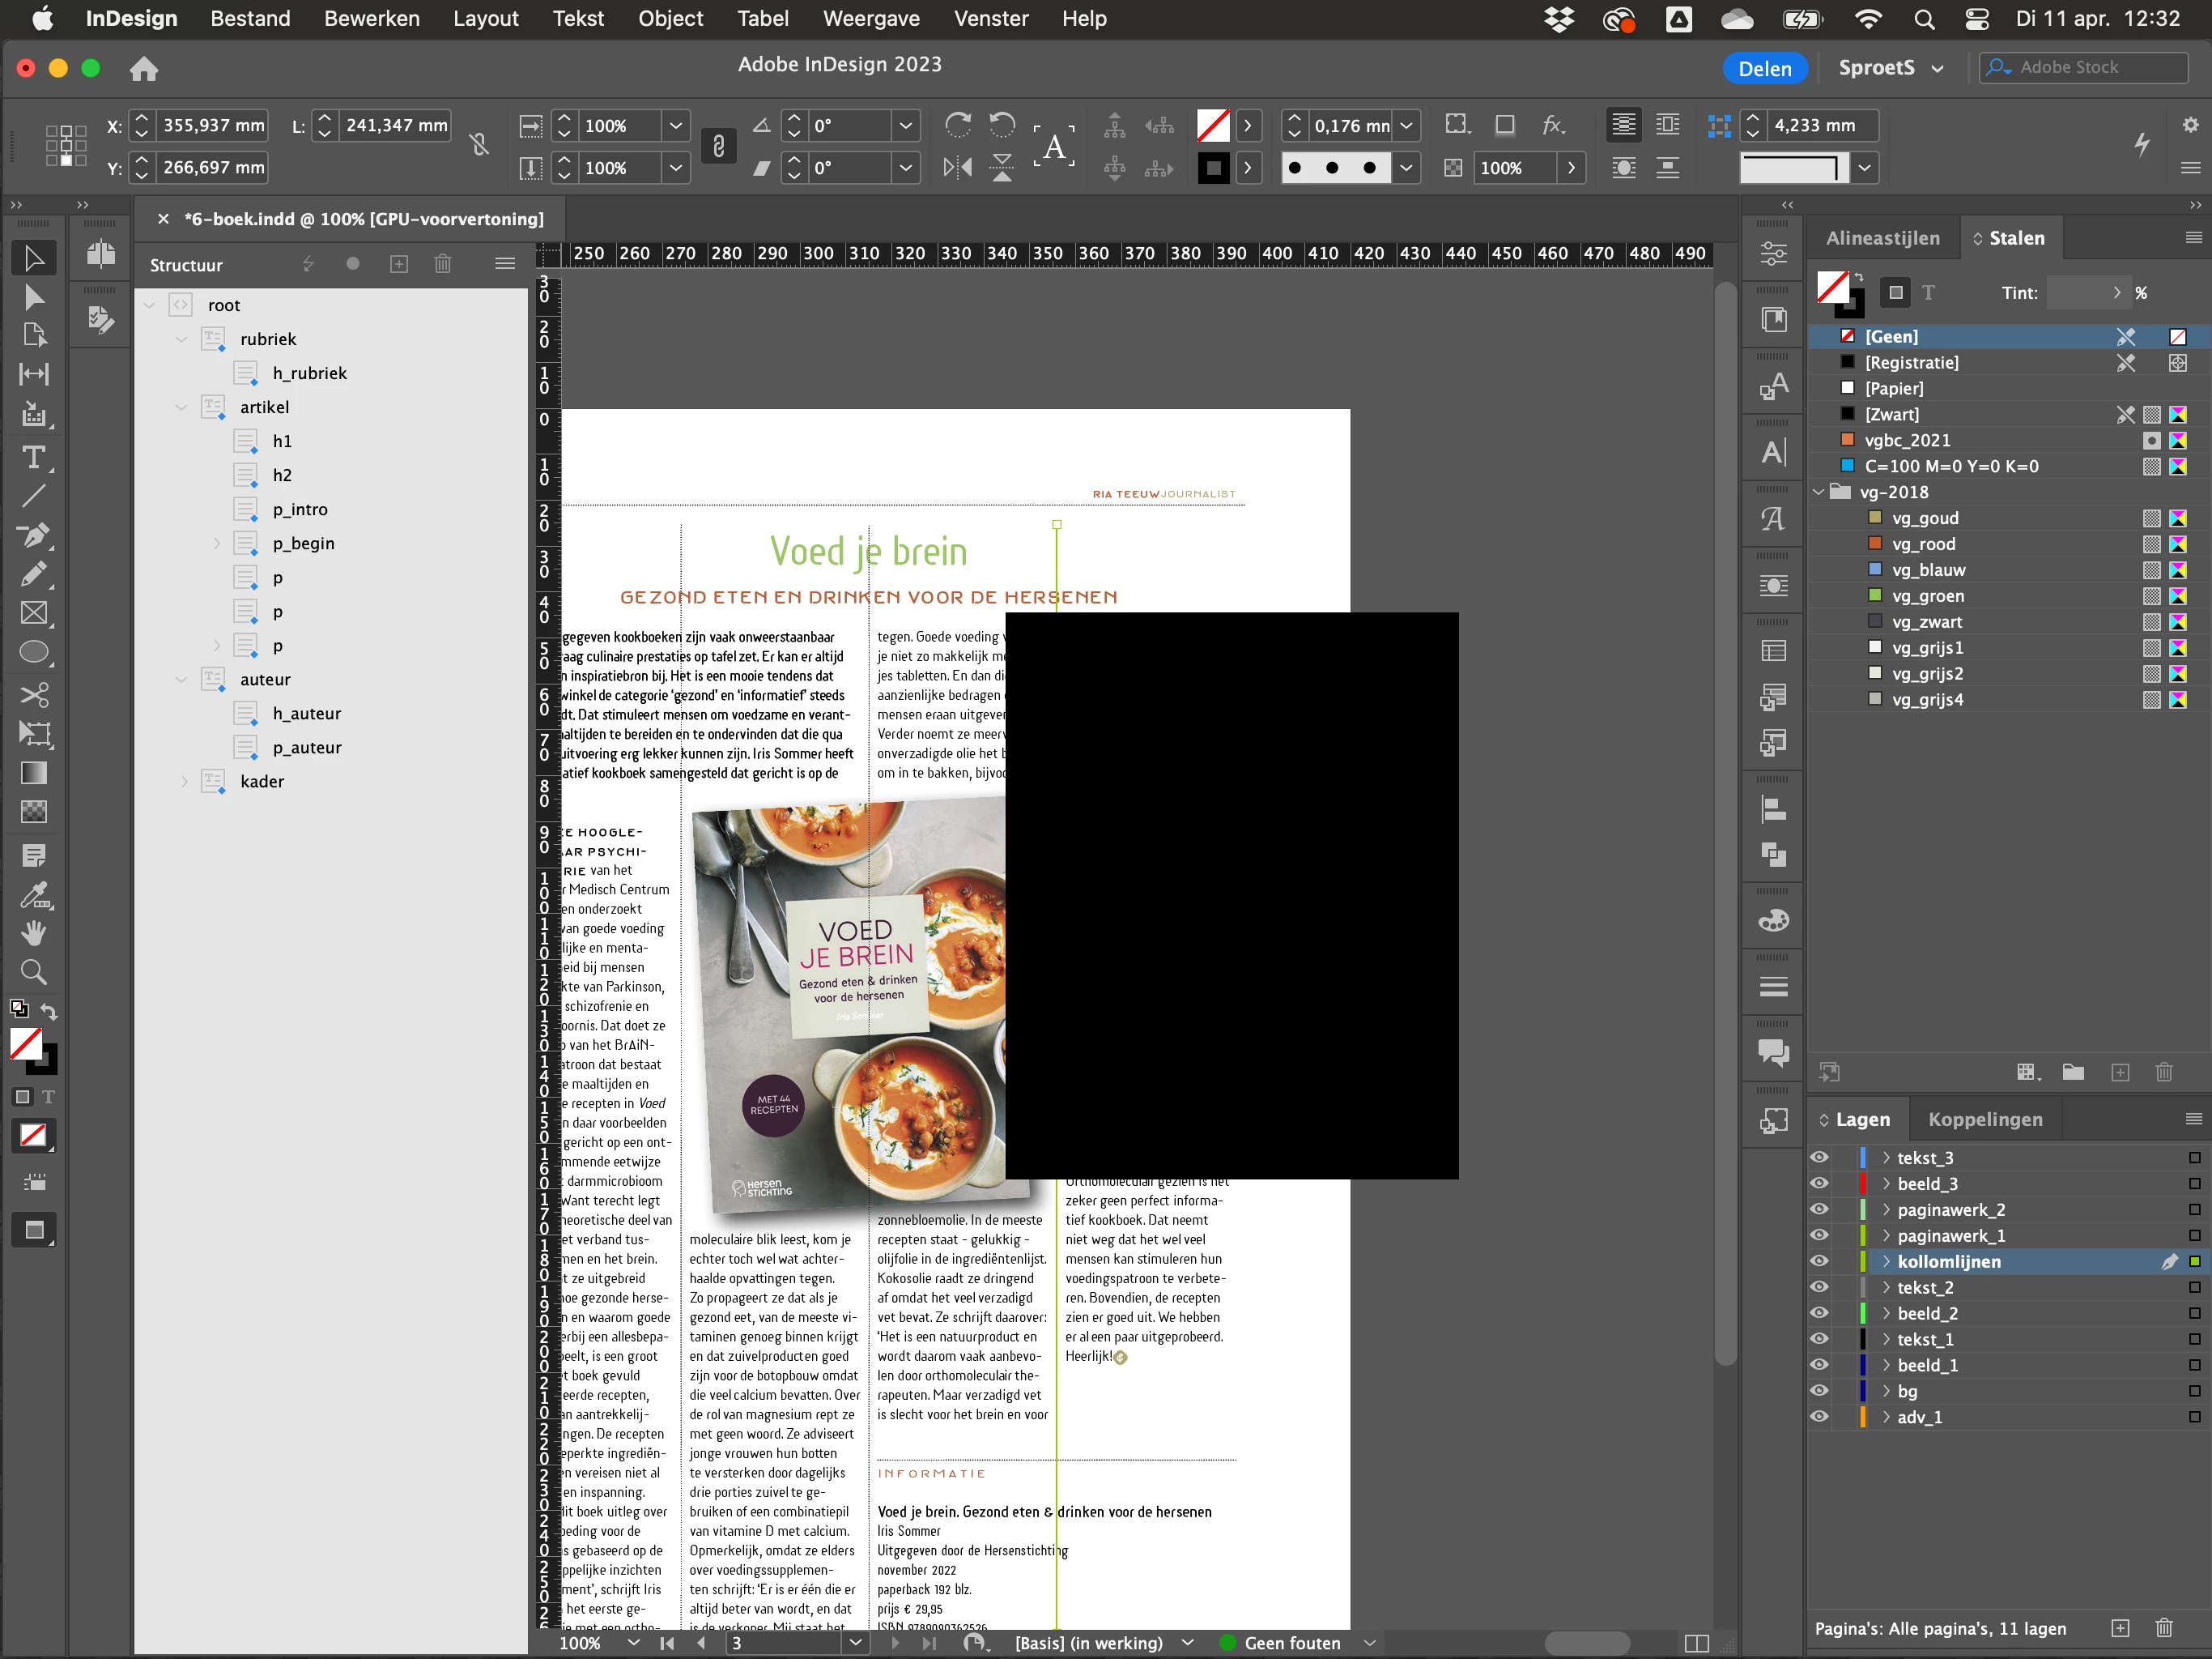The width and height of the screenshot is (2212, 1659).
Task: Open the Geen fouten preflight status
Action: (x=1291, y=1643)
